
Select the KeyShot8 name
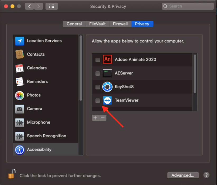pyautogui.click(x=124, y=87)
